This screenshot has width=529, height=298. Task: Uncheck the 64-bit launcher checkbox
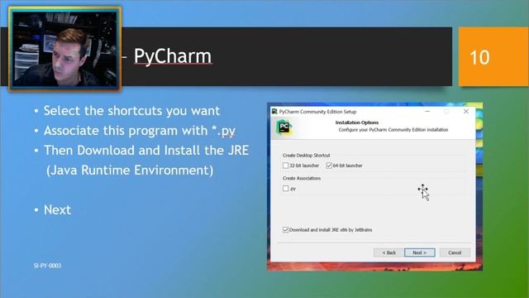click(329, 166)
